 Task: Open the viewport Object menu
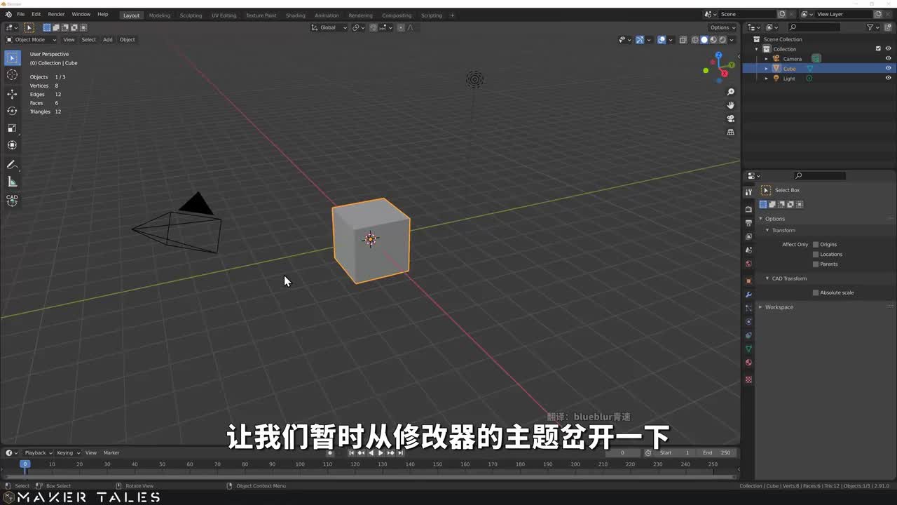tap(127, 40)
